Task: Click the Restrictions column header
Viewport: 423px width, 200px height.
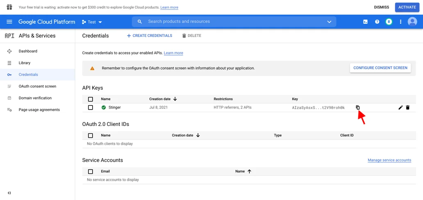Action: (223, 99)
